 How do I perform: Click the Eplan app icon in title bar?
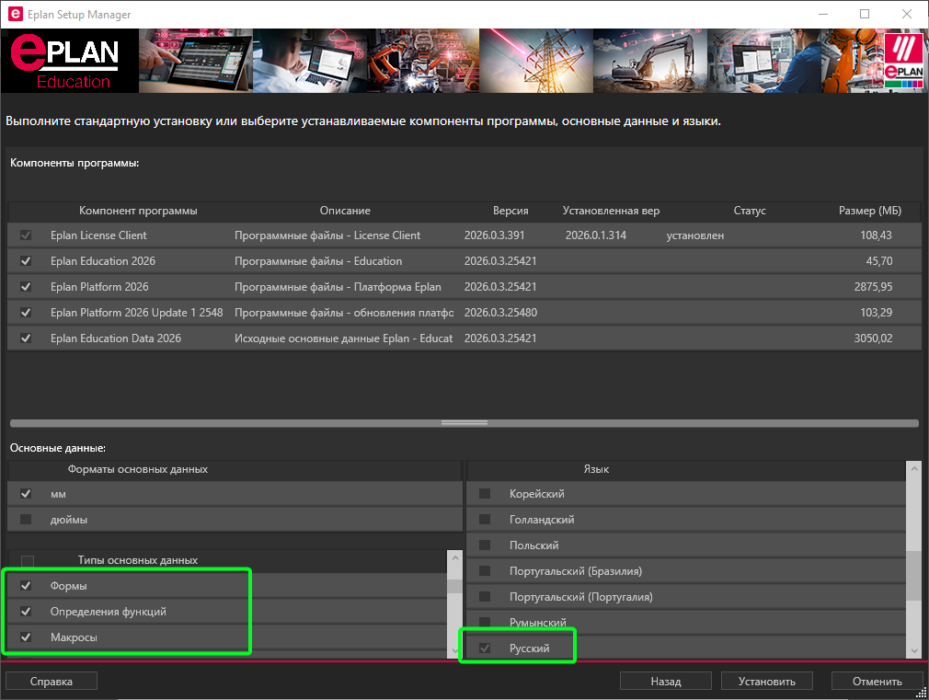coord(15,14)
